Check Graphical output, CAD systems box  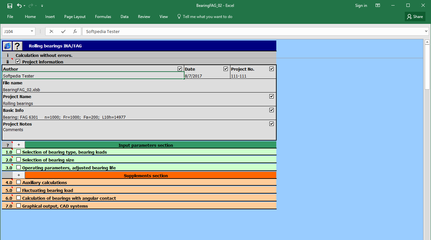coord(18,206)
